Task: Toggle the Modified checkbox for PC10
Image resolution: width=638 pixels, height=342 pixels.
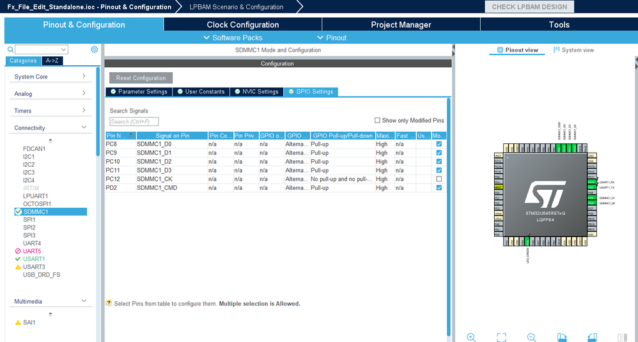Action: pyautogui.click(x=439, y=162)
